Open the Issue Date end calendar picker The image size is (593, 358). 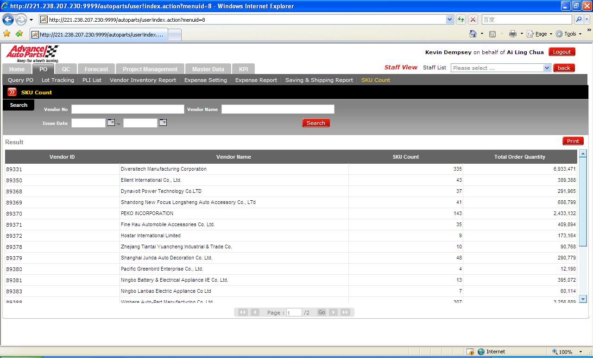[163, 123]
